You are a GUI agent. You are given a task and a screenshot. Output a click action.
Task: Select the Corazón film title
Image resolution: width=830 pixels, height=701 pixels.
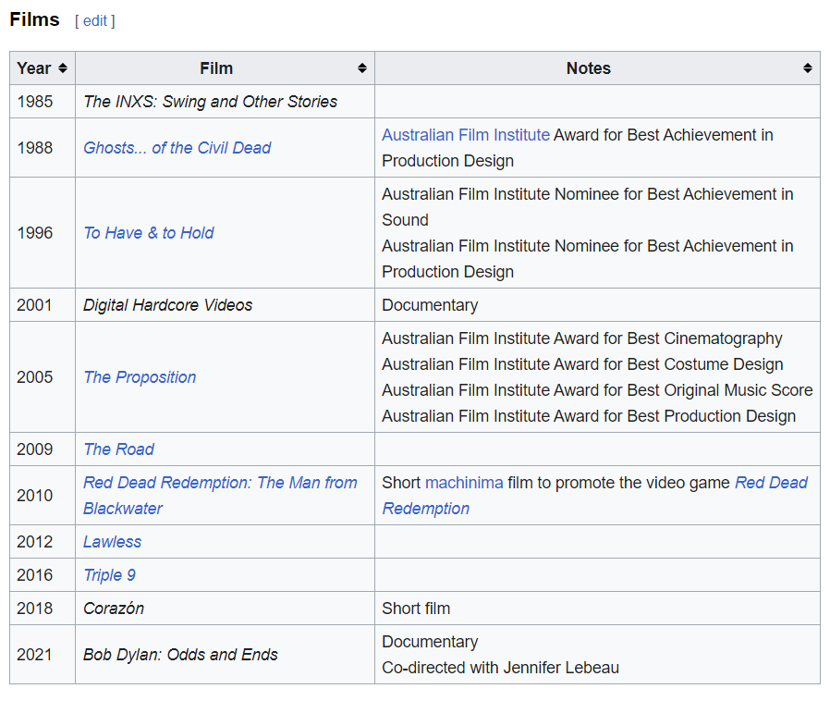(x=114, y=609)
